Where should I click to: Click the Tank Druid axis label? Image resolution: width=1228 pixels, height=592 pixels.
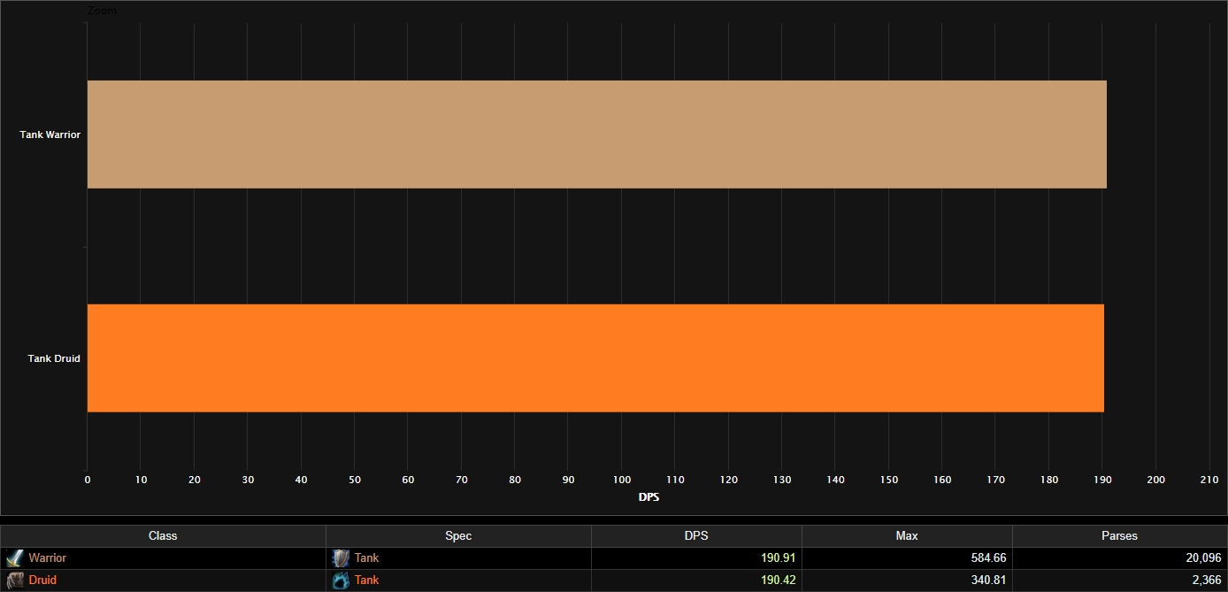coord(54,359)
